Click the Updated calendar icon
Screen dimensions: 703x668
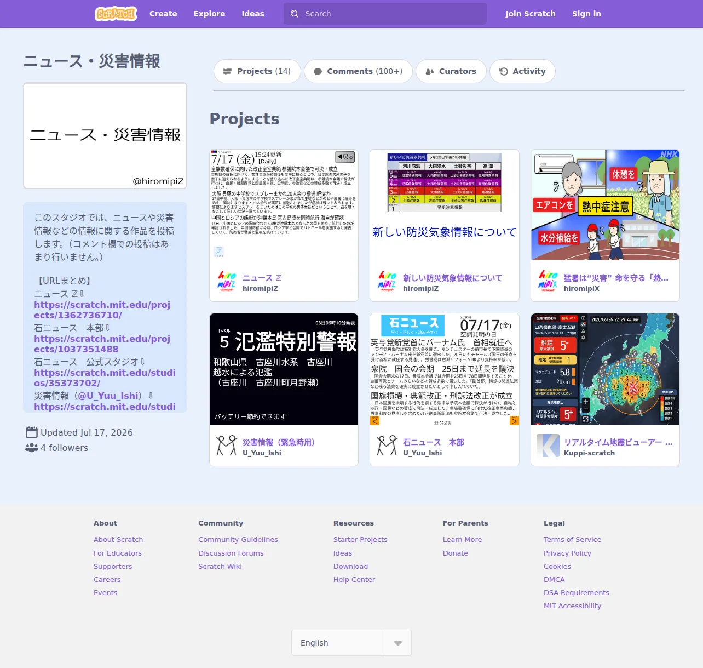(x=32, y=432)
